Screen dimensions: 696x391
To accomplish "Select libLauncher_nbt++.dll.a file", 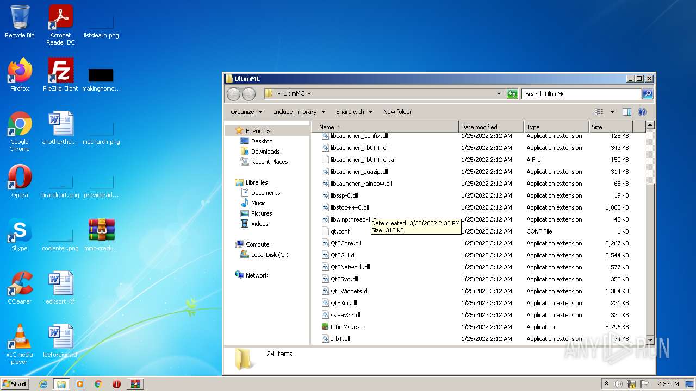I will [x=362, y=160].
